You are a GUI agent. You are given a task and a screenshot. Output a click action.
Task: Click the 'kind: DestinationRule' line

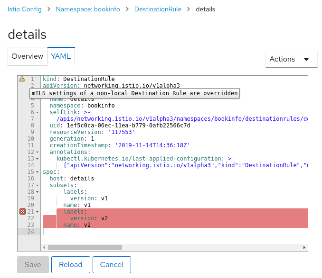(x=79, y=79)
